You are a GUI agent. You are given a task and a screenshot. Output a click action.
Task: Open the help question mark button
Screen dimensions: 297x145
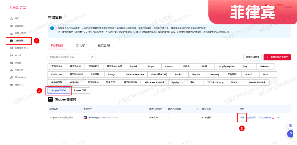click(291, 134)
